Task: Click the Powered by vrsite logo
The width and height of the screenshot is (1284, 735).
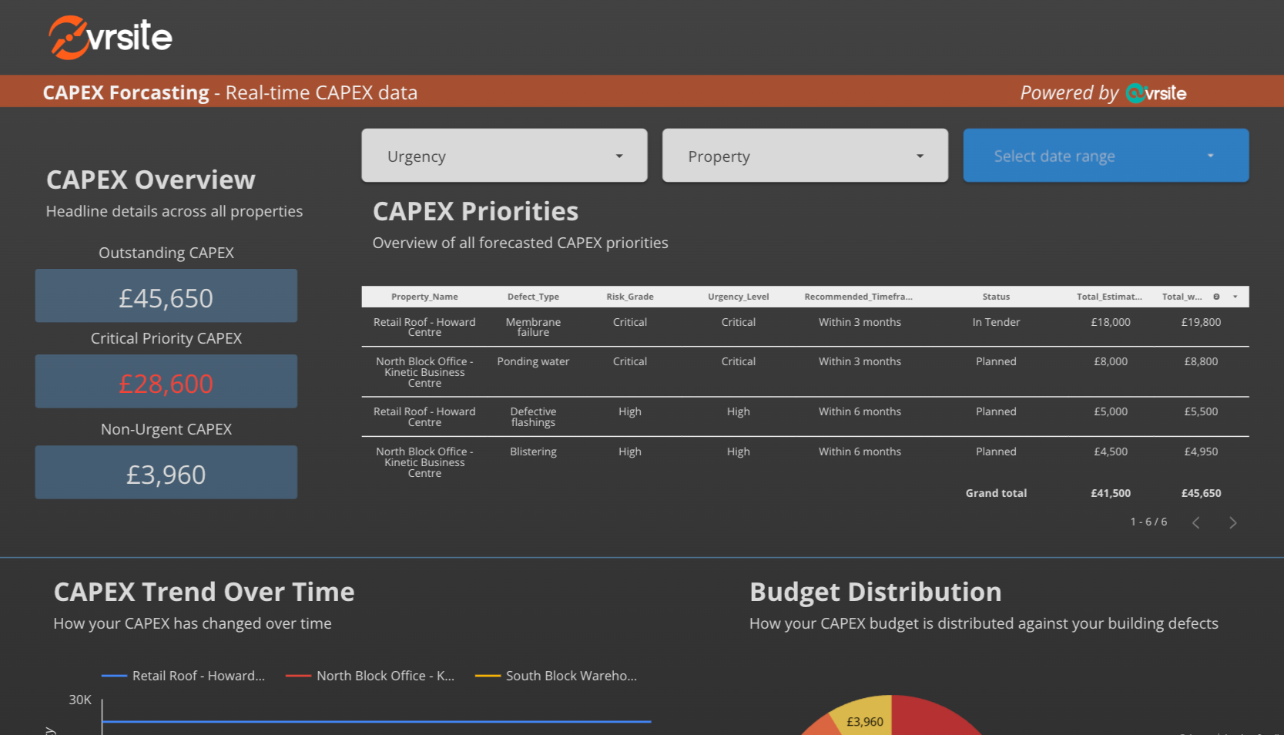Action: (x=1155, y=93)
